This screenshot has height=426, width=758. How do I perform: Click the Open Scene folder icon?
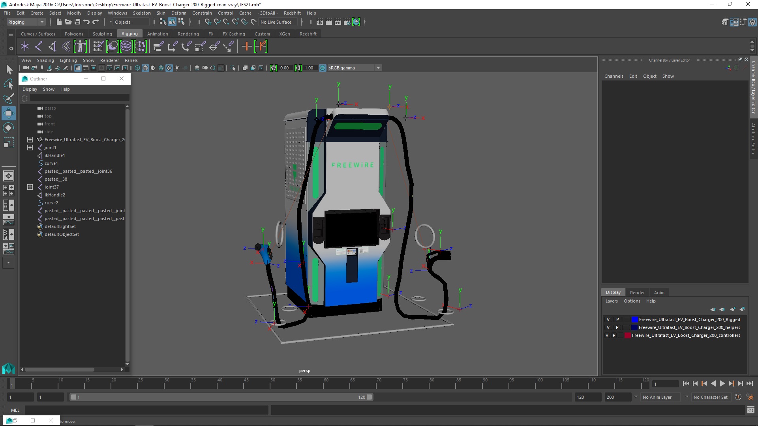[68, 22]
